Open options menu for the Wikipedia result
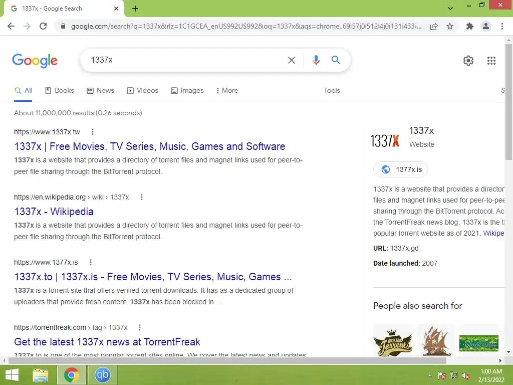 tap(142, 197)
